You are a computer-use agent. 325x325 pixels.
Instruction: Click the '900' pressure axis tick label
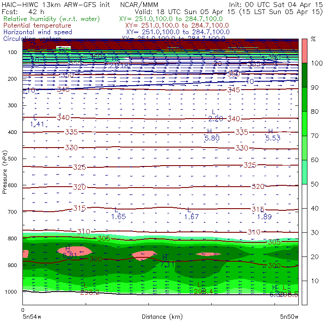pos(13,265)
